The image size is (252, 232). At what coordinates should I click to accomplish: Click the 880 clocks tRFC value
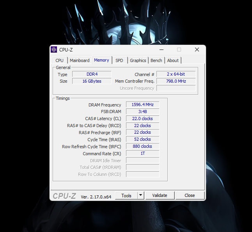(142, 146)
